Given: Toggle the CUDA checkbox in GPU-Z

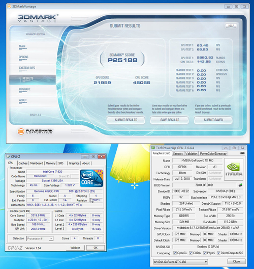Looking at the screenshot, I should pyautogui.click(x=190, y=253).
